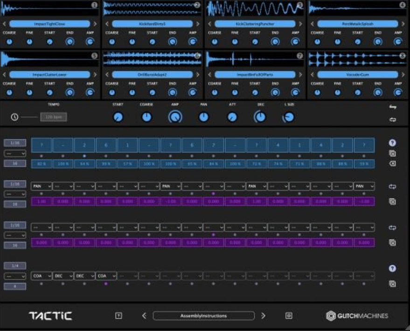Open the dropdown under the sample row's 1/16 button

pos(15,153)
